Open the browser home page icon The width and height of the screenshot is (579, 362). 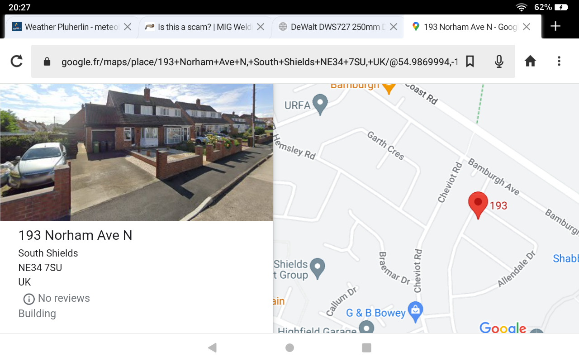tap(530, 61)
